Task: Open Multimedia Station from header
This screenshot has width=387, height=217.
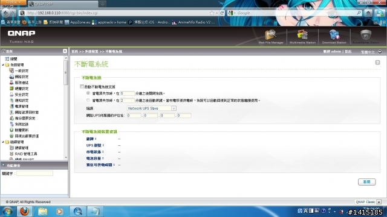Action: [x=302, y=37]
